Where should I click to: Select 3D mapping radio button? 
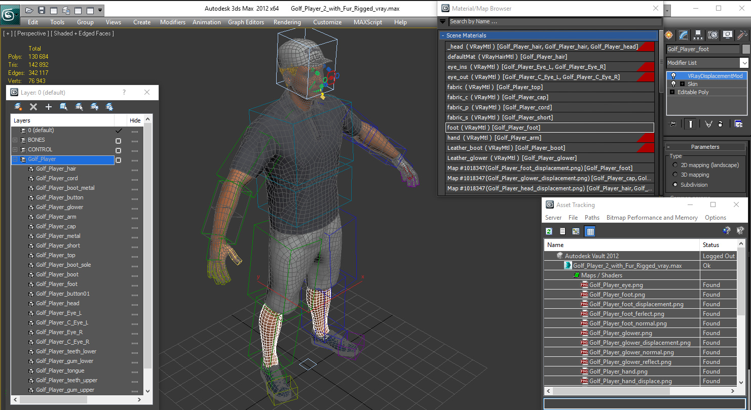click(x=675, y=175)
